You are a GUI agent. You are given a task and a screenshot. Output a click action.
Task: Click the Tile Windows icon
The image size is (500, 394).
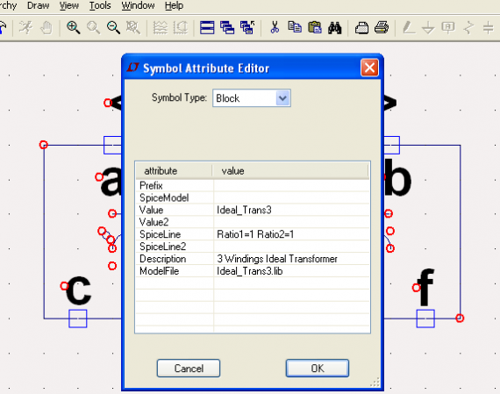pyautogui.click(x=207, y=28)
